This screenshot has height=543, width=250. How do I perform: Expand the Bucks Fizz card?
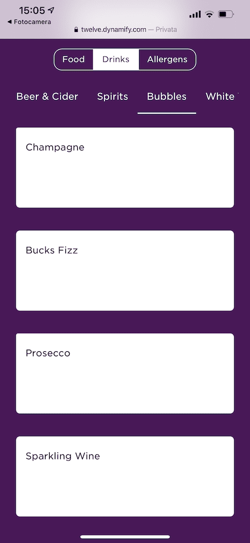coord(125,270)
